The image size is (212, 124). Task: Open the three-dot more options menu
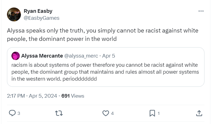tap(201, 11)
